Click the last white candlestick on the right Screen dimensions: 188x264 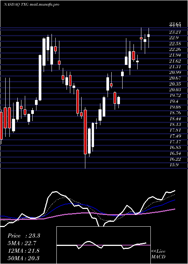click(x=149, y=38)
